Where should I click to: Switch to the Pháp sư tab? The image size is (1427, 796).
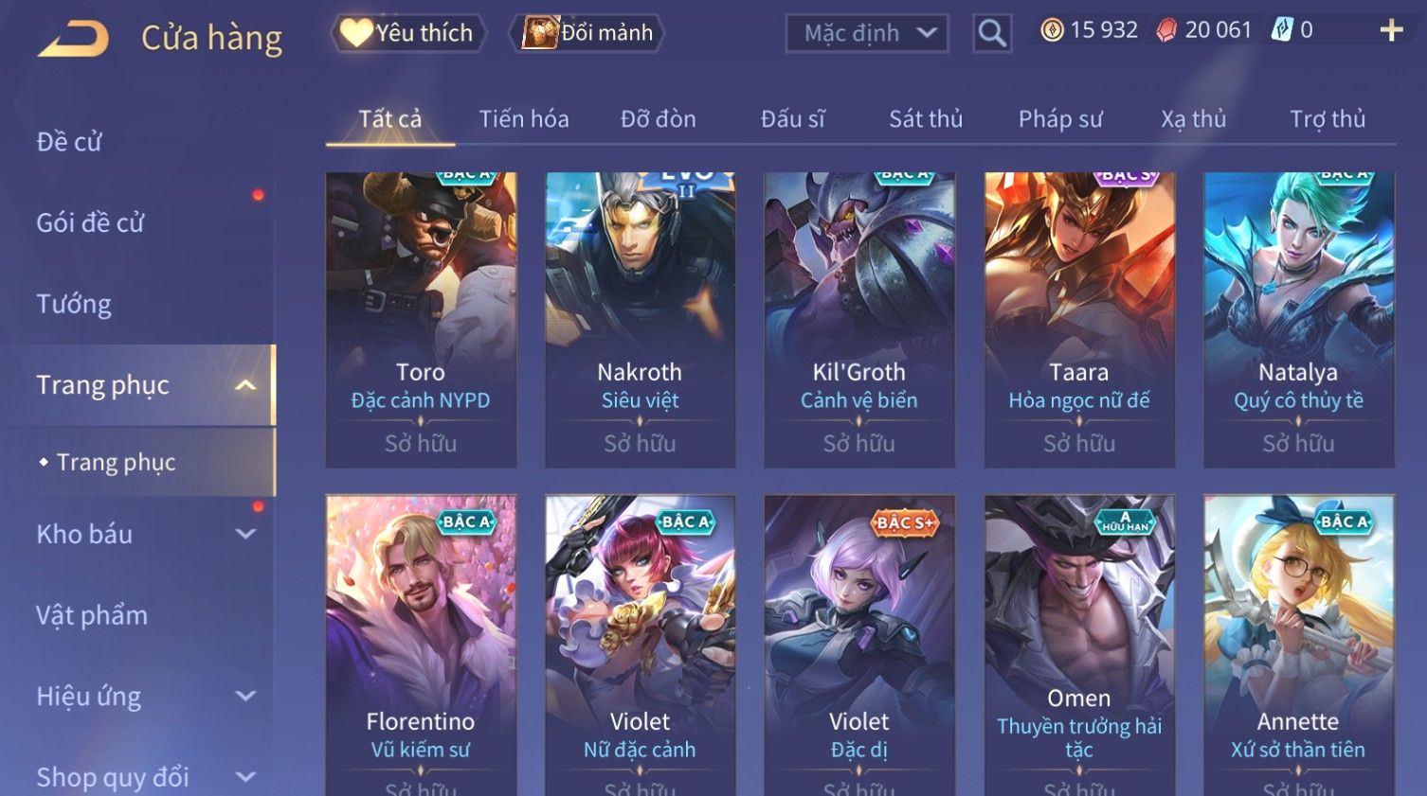click(x=1060, y=119)
